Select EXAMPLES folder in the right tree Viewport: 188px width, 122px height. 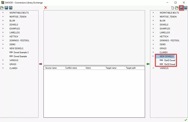pyautogui.click(x=165, y=29)
